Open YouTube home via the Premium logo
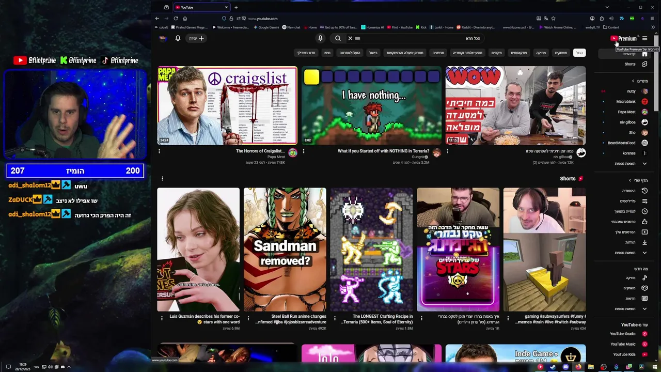Image resolution: width=661 pixels, height=372 pixels. click(x=623, y=38)
